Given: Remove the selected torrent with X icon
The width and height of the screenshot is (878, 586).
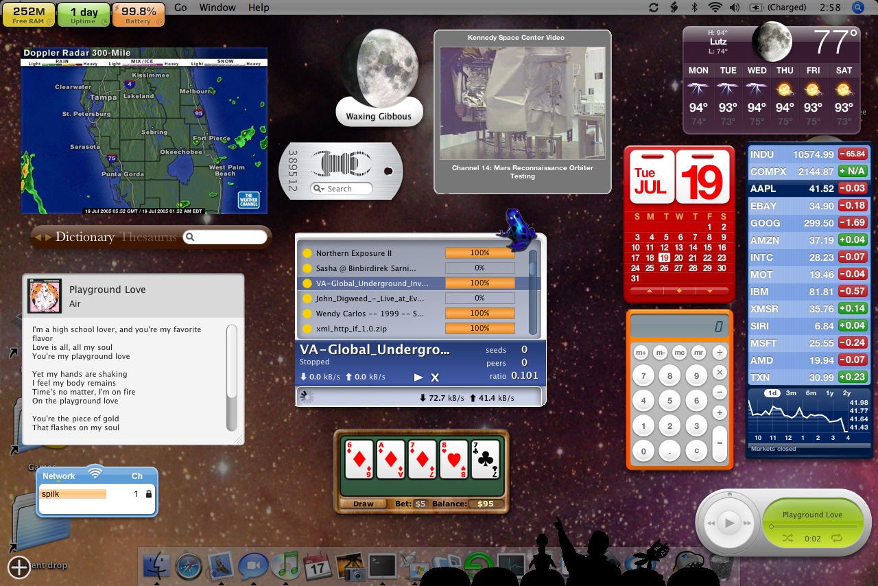Looking at the screenshot, I should [435, 377].
